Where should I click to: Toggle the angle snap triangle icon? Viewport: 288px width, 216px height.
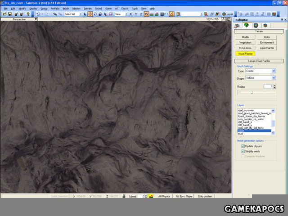[171, 14]
